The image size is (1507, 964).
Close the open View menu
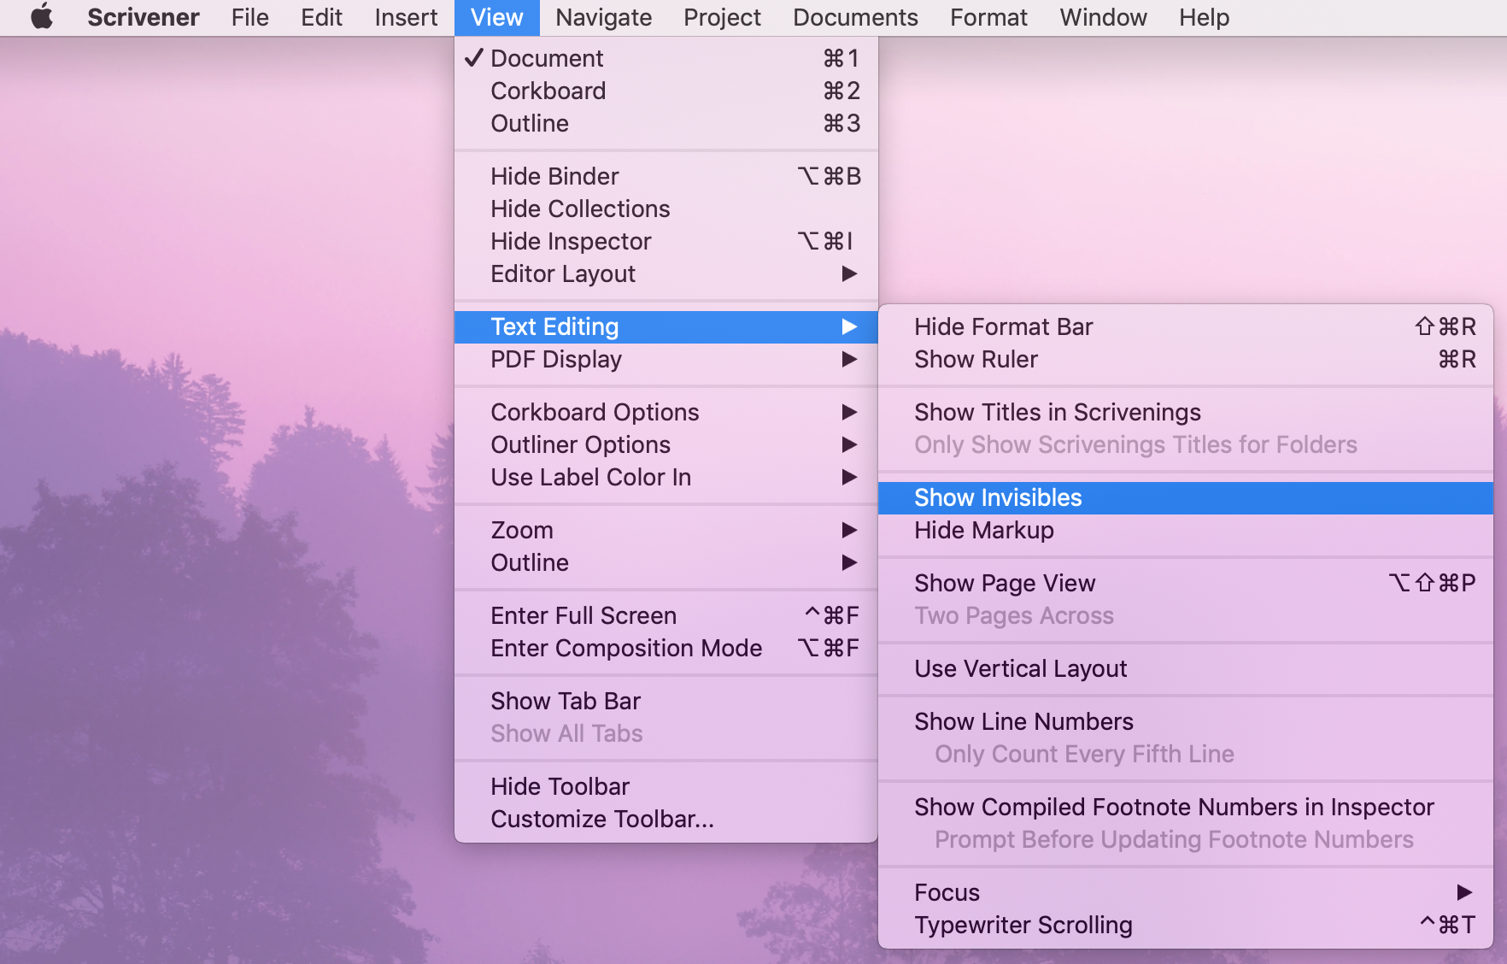[496, 17]
